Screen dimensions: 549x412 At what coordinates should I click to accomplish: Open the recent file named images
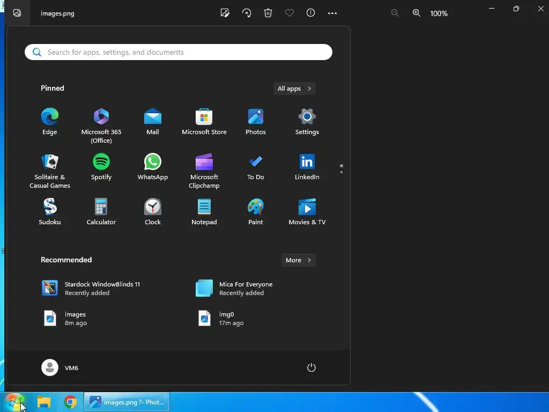coord(65,319)
